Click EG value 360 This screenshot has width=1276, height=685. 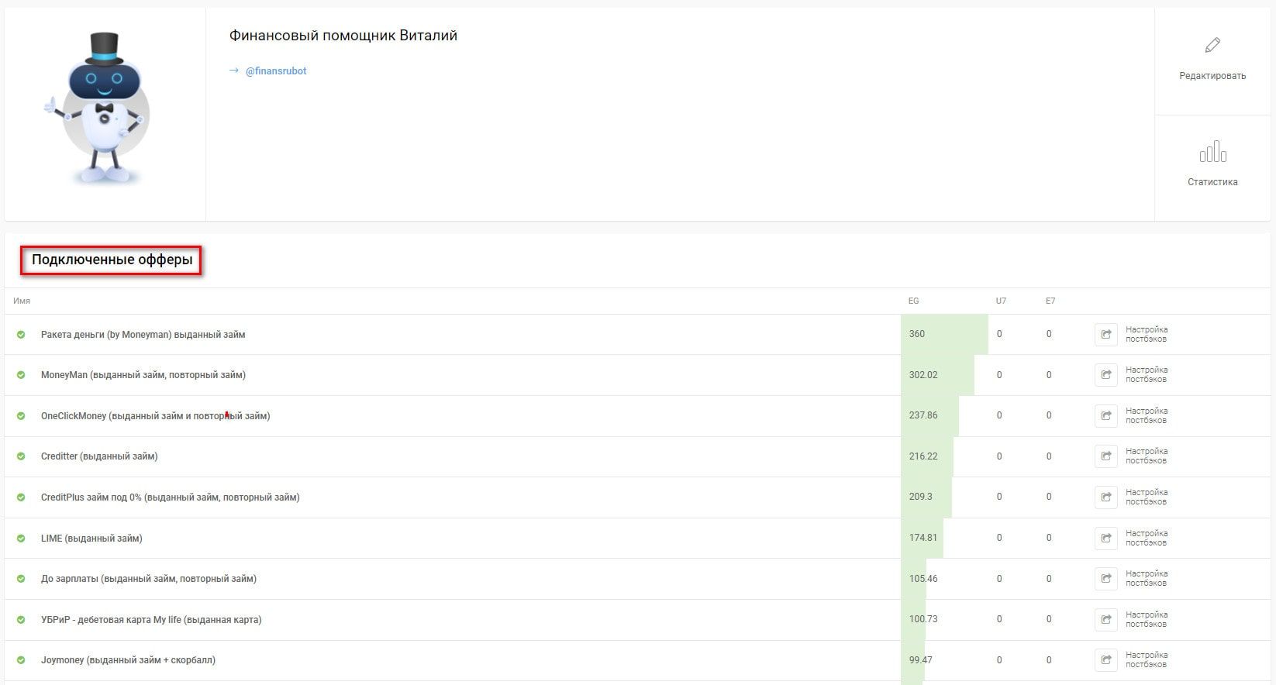point(917,334)
